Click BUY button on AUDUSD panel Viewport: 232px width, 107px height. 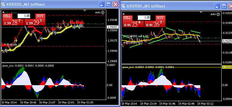tap(161, 18)
